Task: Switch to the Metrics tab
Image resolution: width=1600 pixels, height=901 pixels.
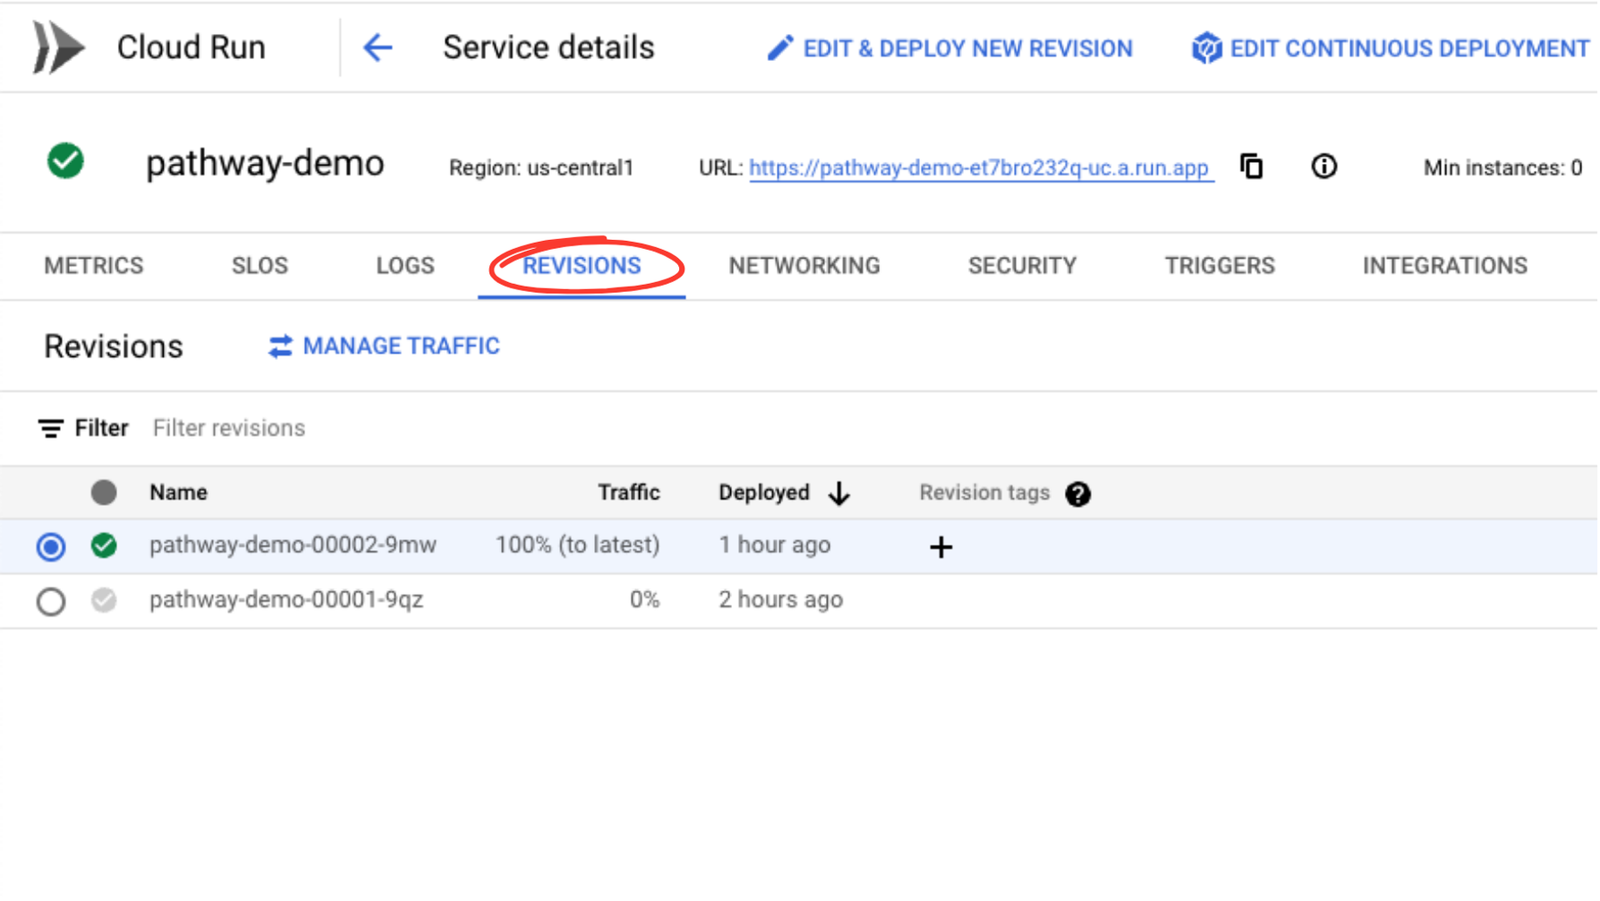Action: [94, 266]
